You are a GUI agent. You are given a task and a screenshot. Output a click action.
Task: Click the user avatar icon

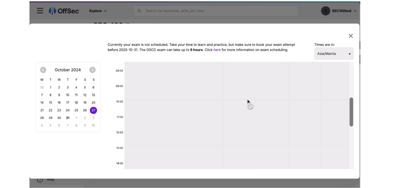(325, 11)
